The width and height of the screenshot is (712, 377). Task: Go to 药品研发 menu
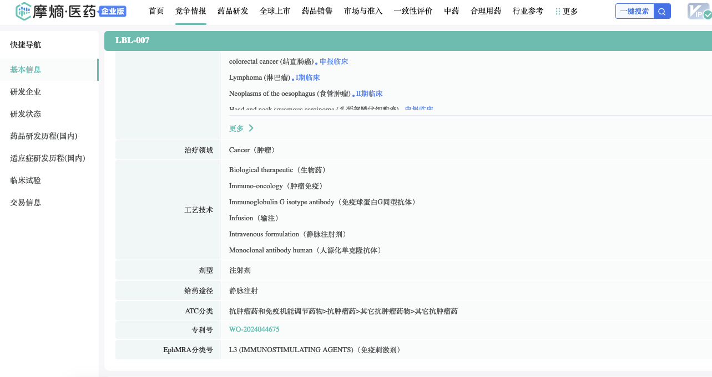pyautogui.click(x=233, y=11)
